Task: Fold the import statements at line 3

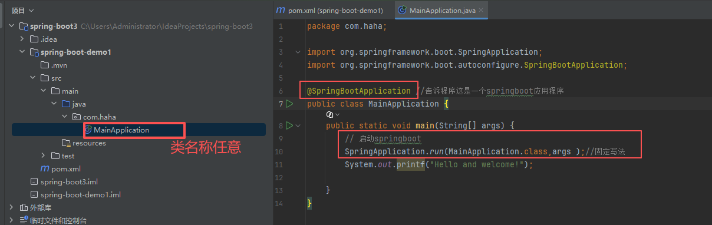Action: 298,52
